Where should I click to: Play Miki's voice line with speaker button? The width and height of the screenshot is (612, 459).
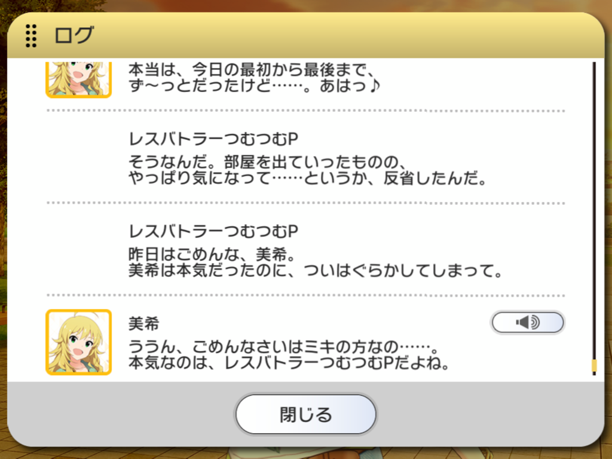click(x=527, y=322)
